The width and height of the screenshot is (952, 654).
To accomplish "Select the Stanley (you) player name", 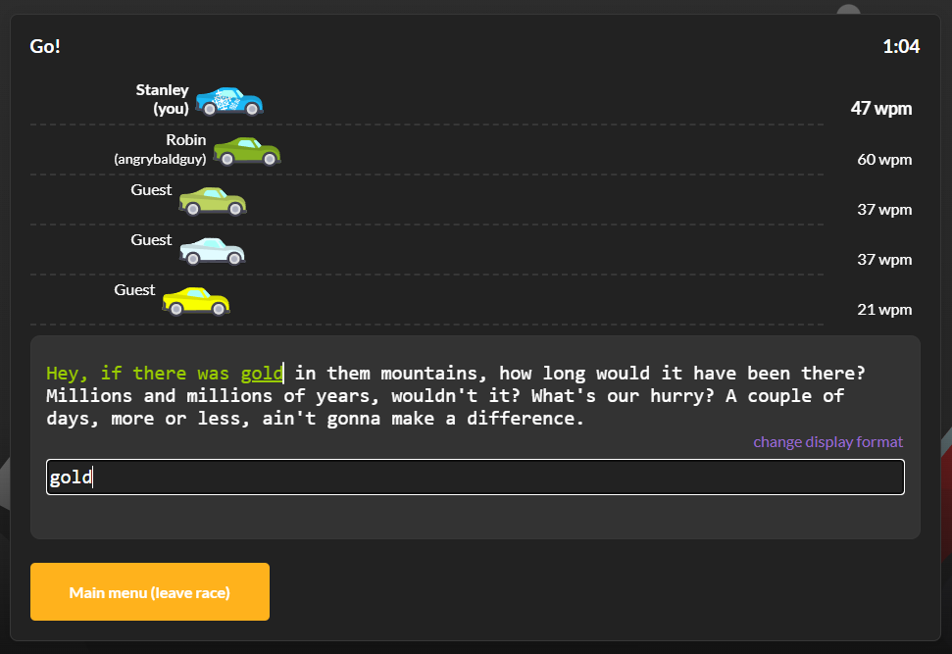I will click(163, 99).
